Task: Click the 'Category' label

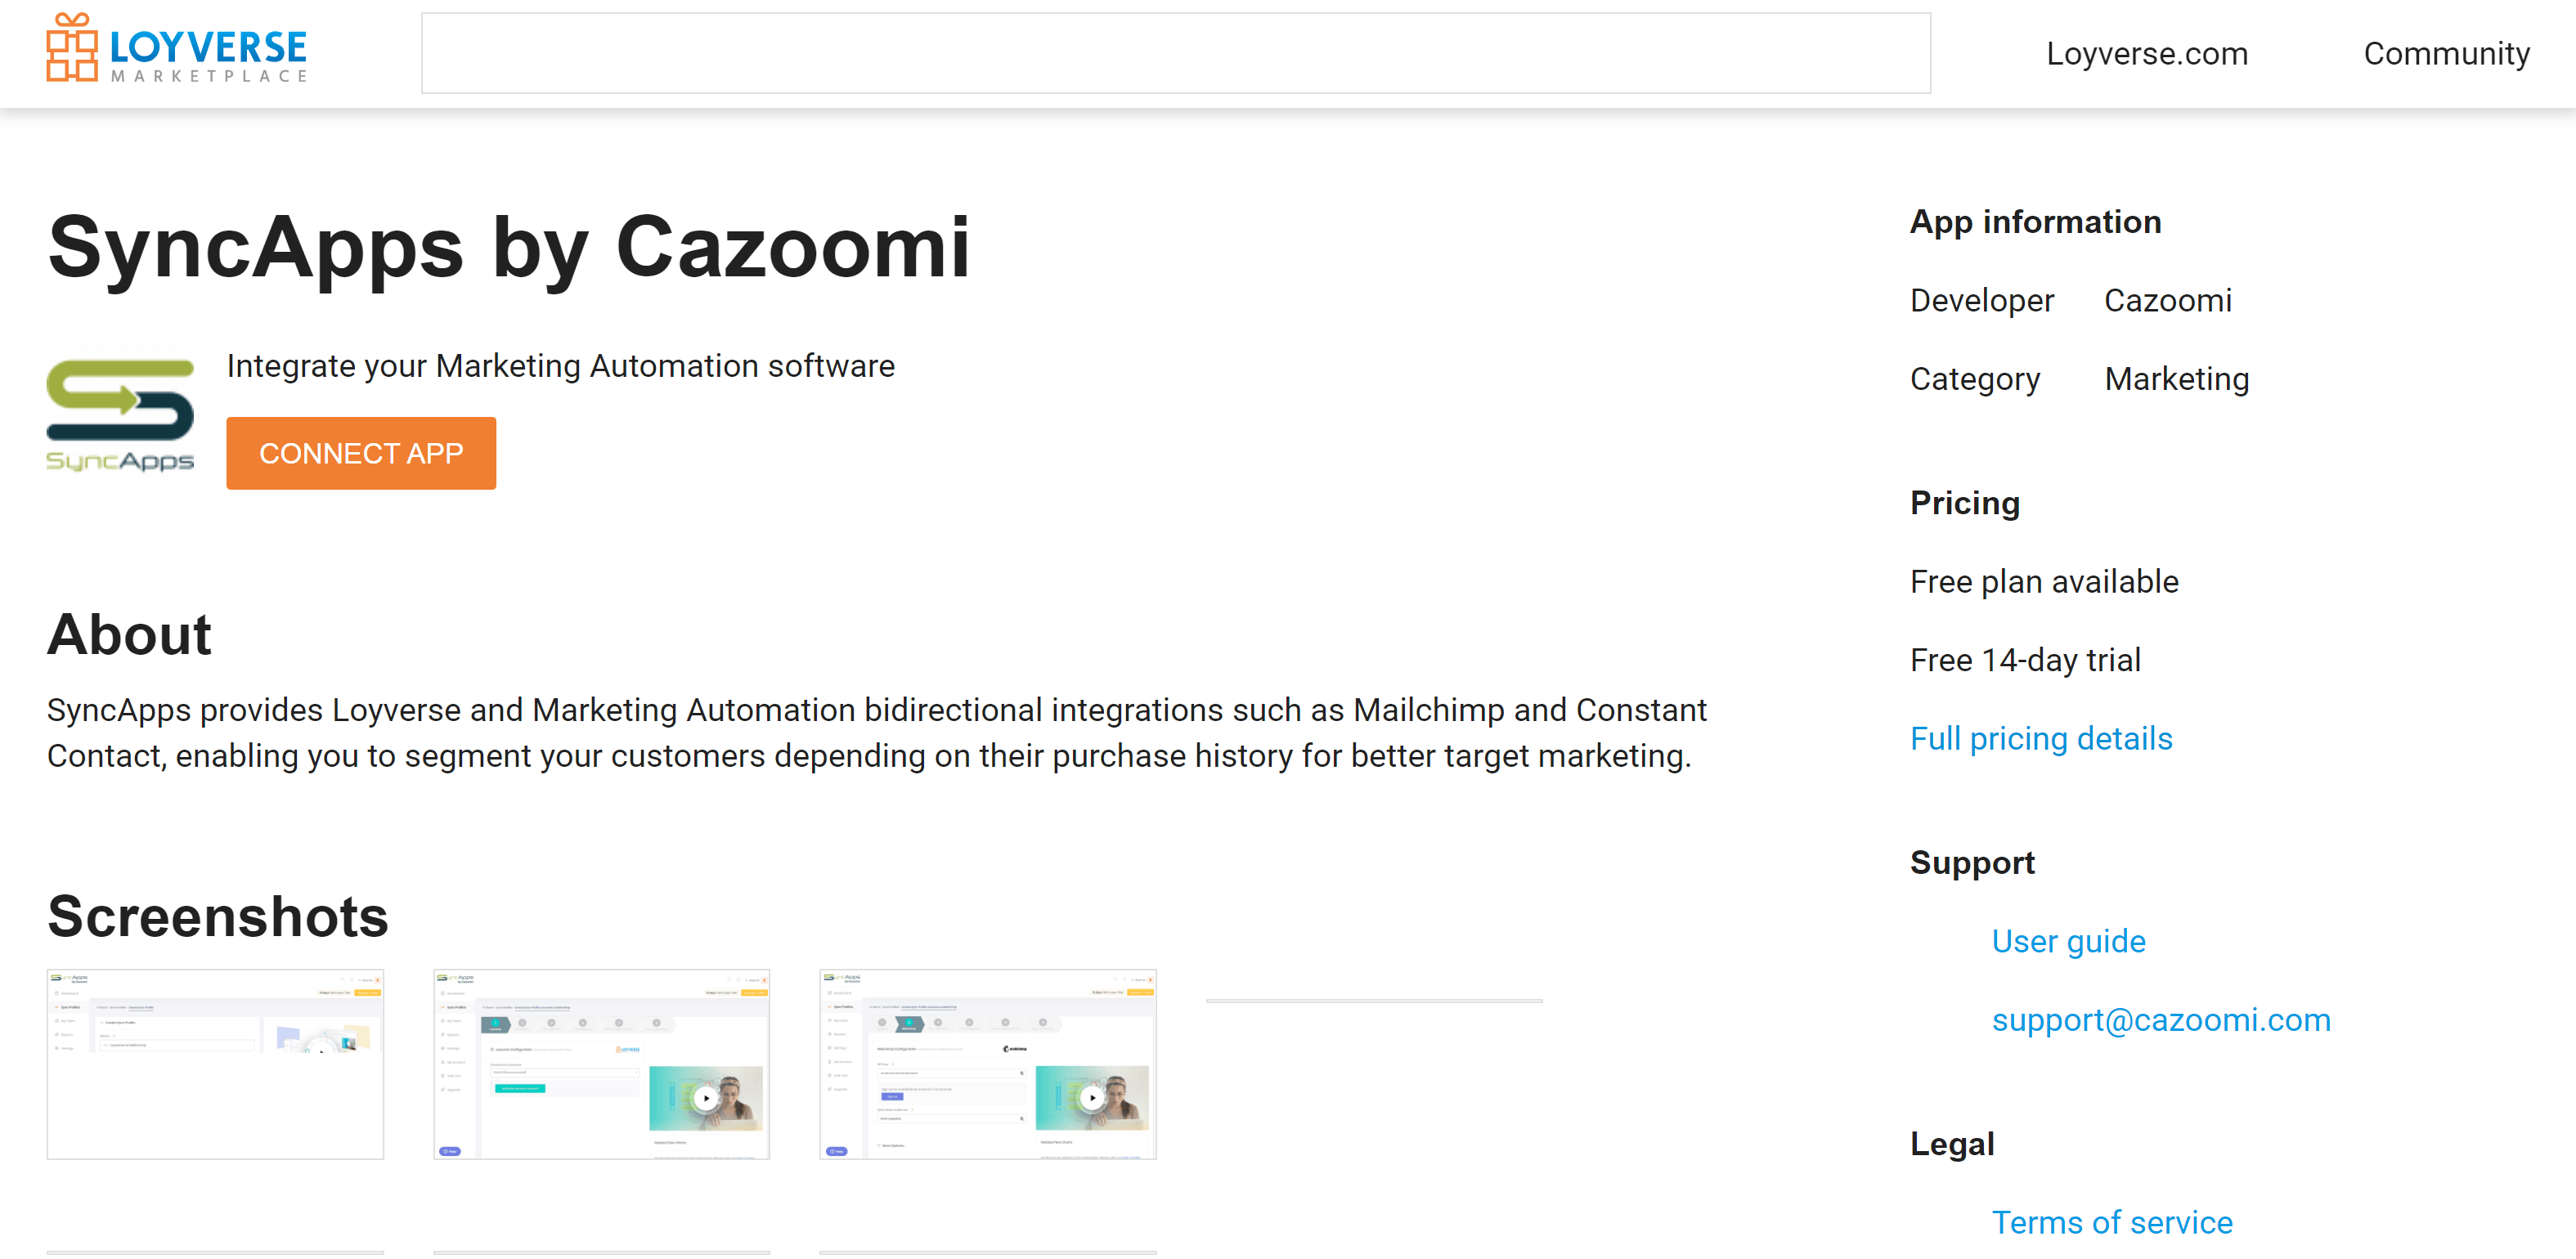Action: [x=1974, y=379]
